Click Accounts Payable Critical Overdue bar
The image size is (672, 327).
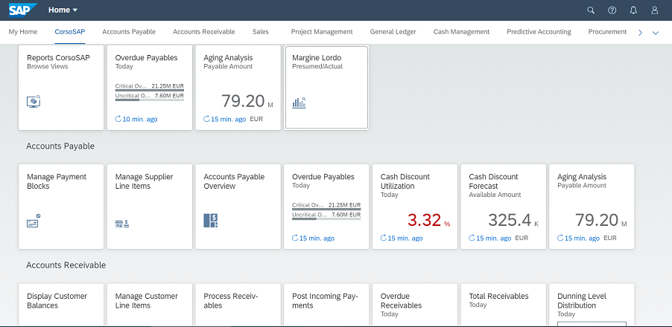click(x=326, y=209)
